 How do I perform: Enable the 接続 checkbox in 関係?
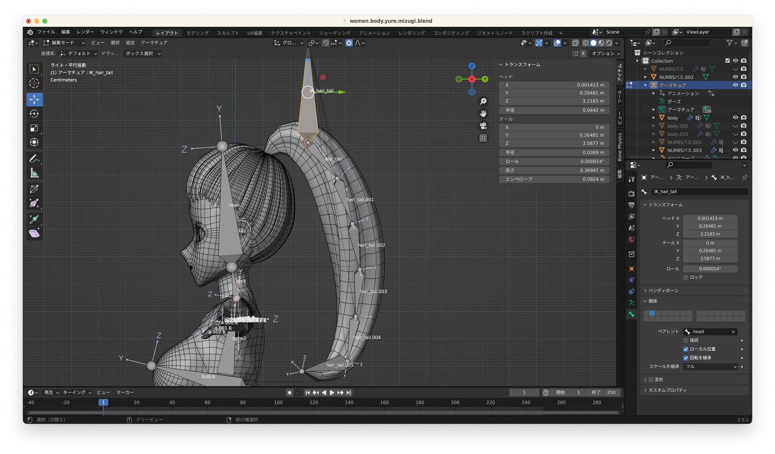[x=686, y=340]
